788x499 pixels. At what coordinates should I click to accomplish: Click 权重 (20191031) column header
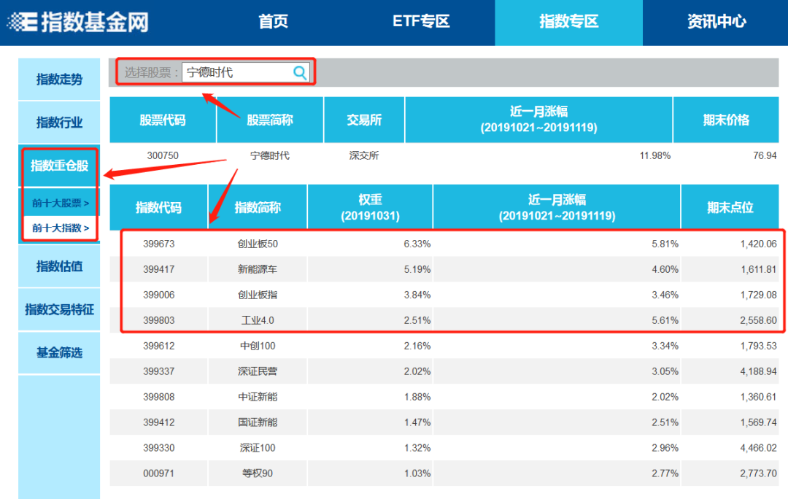[371, 207]
